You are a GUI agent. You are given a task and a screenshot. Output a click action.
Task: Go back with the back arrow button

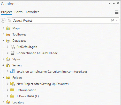point(3,20)
